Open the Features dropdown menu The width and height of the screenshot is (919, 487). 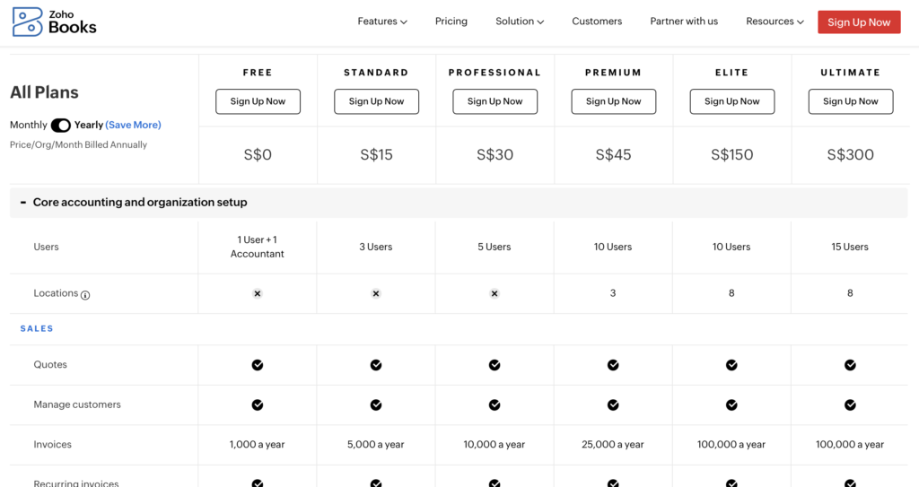pos(382,22)
